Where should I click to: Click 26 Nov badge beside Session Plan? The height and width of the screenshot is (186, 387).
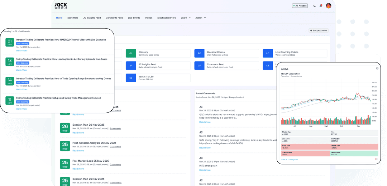65,128
